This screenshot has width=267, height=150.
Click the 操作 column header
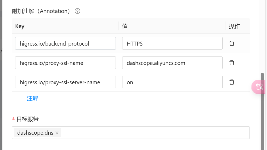click(234, 26)
